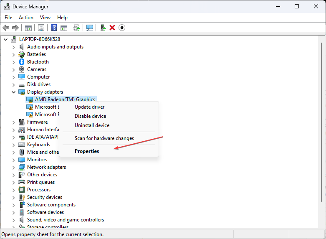Click the Show/Hide Console Tree toolbar icon

[28, 28]
